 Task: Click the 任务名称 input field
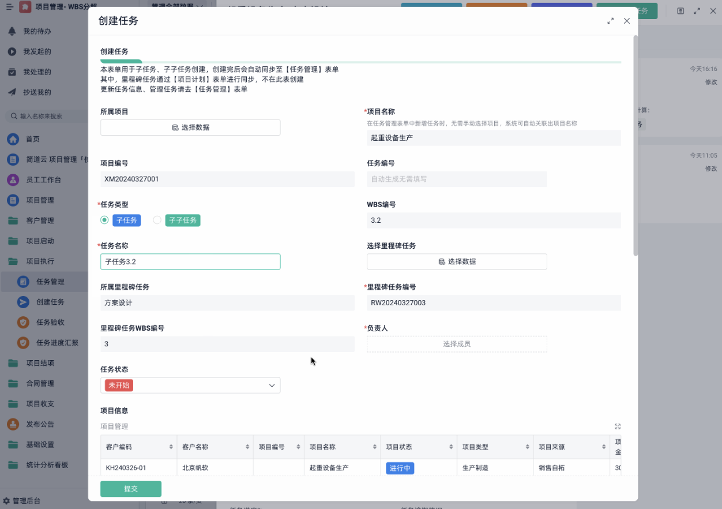click(190, 261)
